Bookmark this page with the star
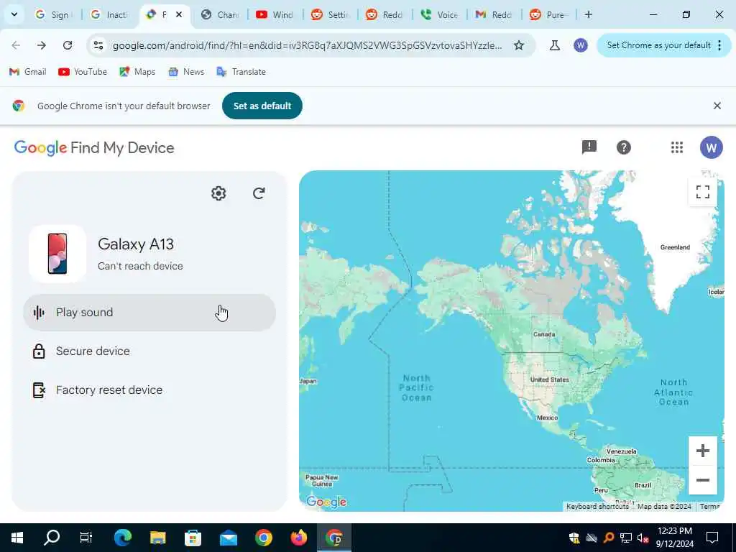736x552 pixels. pos(519,45)
